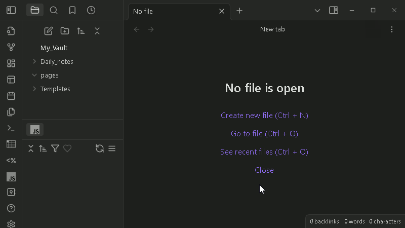Click the Templater <% ribbon icon

point(11,161)
